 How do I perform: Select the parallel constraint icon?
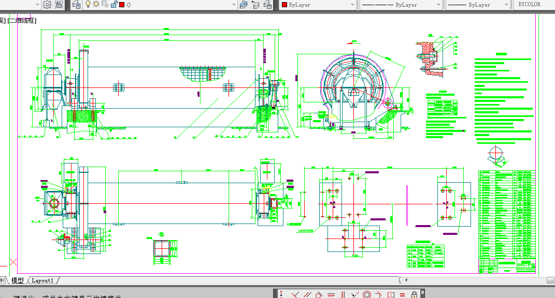tap(307, 294)
